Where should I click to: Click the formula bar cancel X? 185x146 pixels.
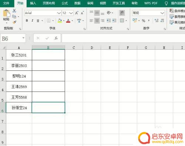(38, 38)
